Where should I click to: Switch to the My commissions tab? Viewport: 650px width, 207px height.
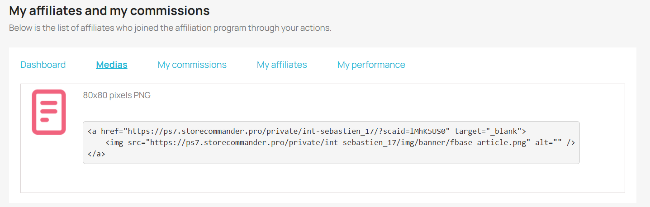coord(192,65)
